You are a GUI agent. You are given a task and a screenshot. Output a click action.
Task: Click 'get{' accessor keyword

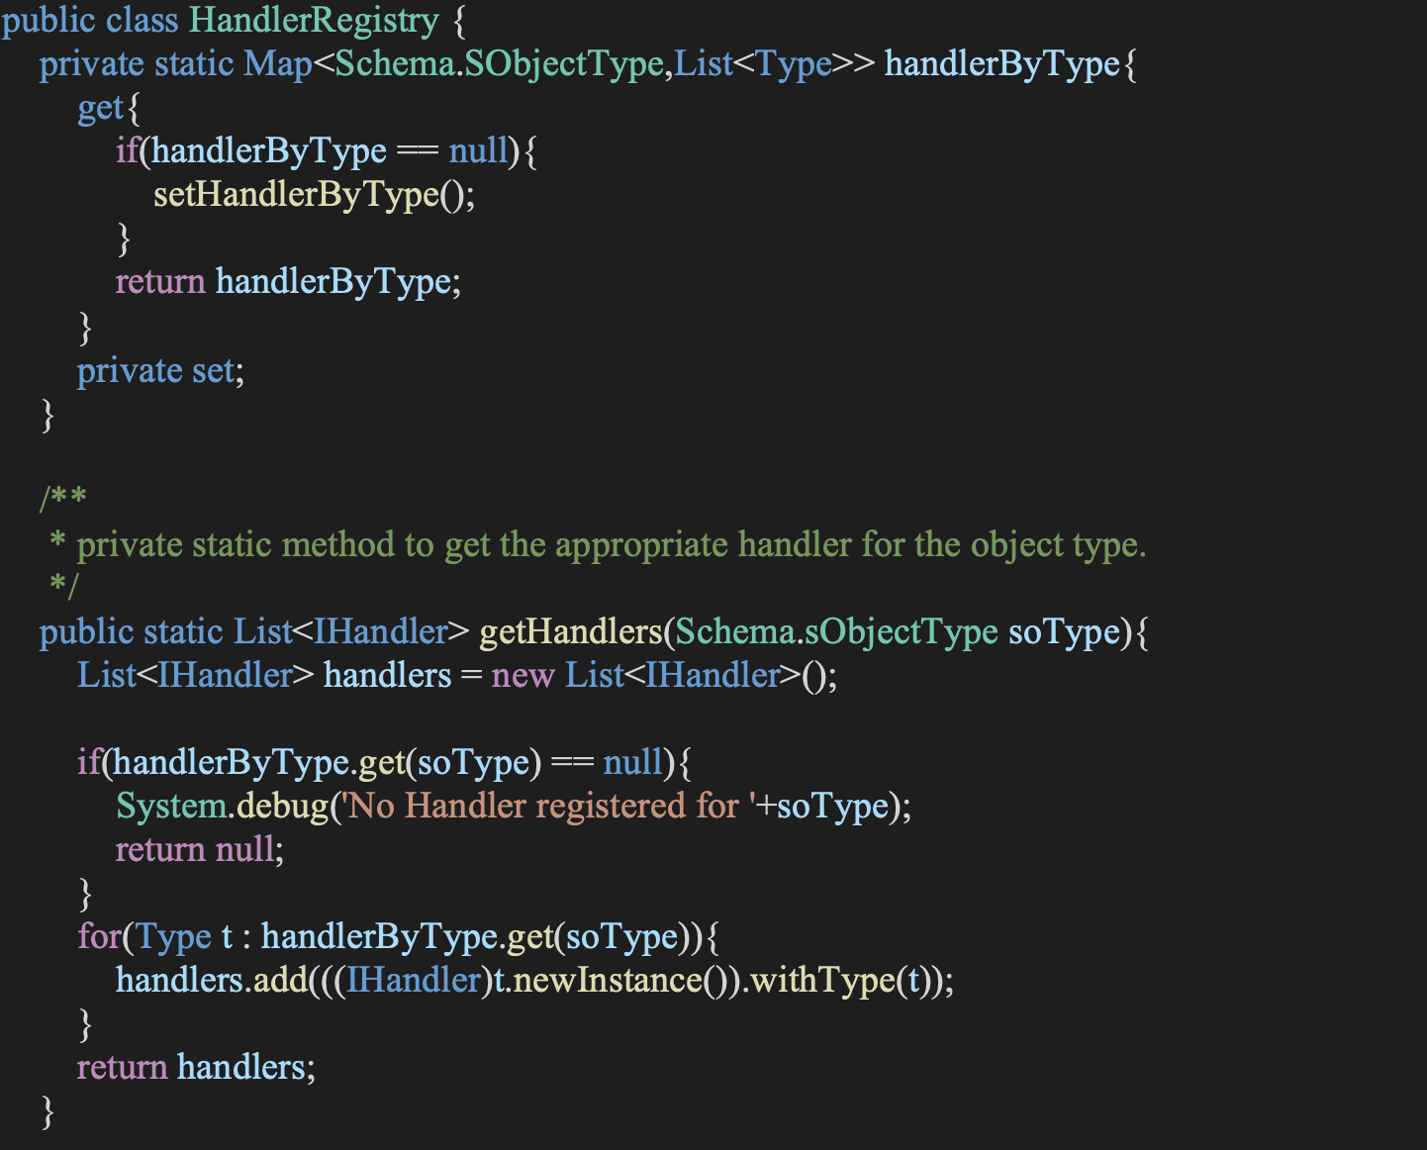pos(109,108)
